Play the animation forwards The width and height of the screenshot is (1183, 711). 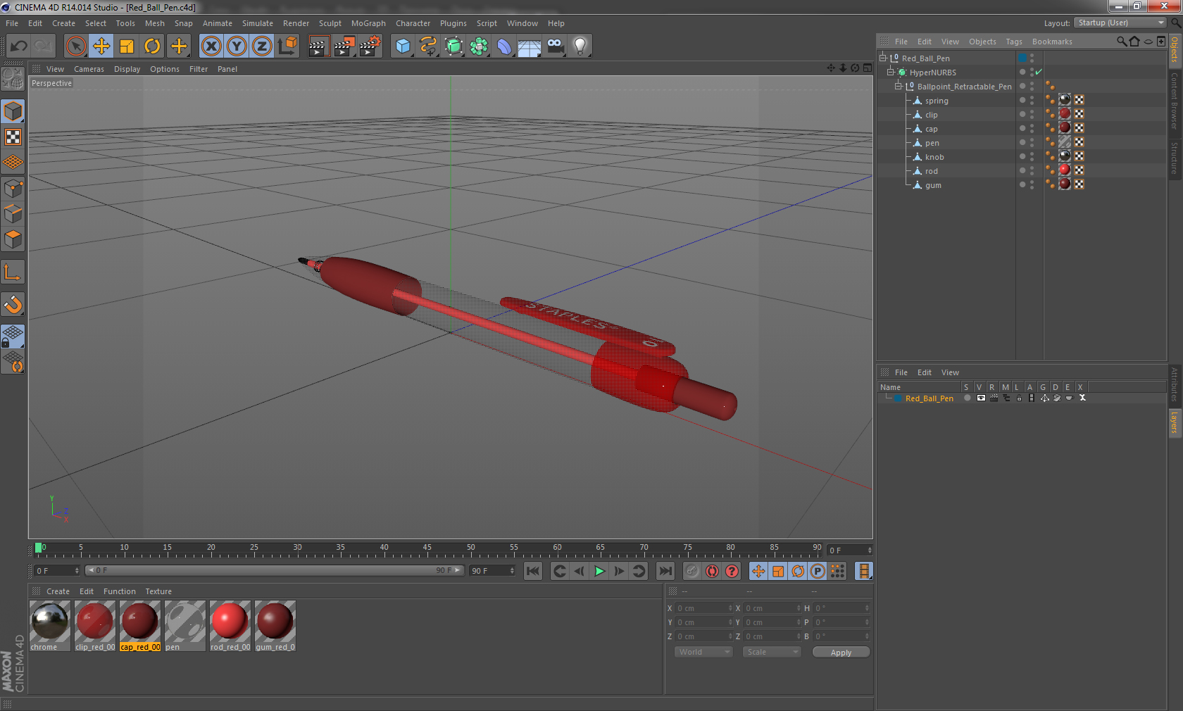pos(599,571)
